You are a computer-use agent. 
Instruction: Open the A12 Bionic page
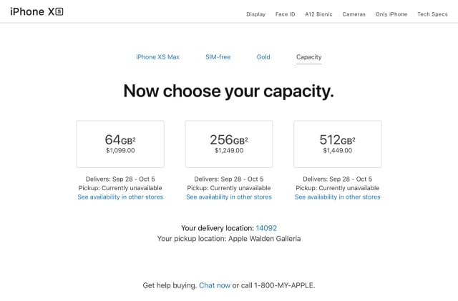coord(318,14)
